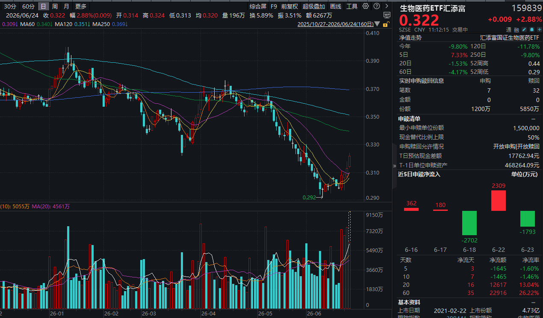Click the 6-23 green bar labeled -1793
Image resolution: width=543 pixels, height=318 pixels.
click(528, 219)
